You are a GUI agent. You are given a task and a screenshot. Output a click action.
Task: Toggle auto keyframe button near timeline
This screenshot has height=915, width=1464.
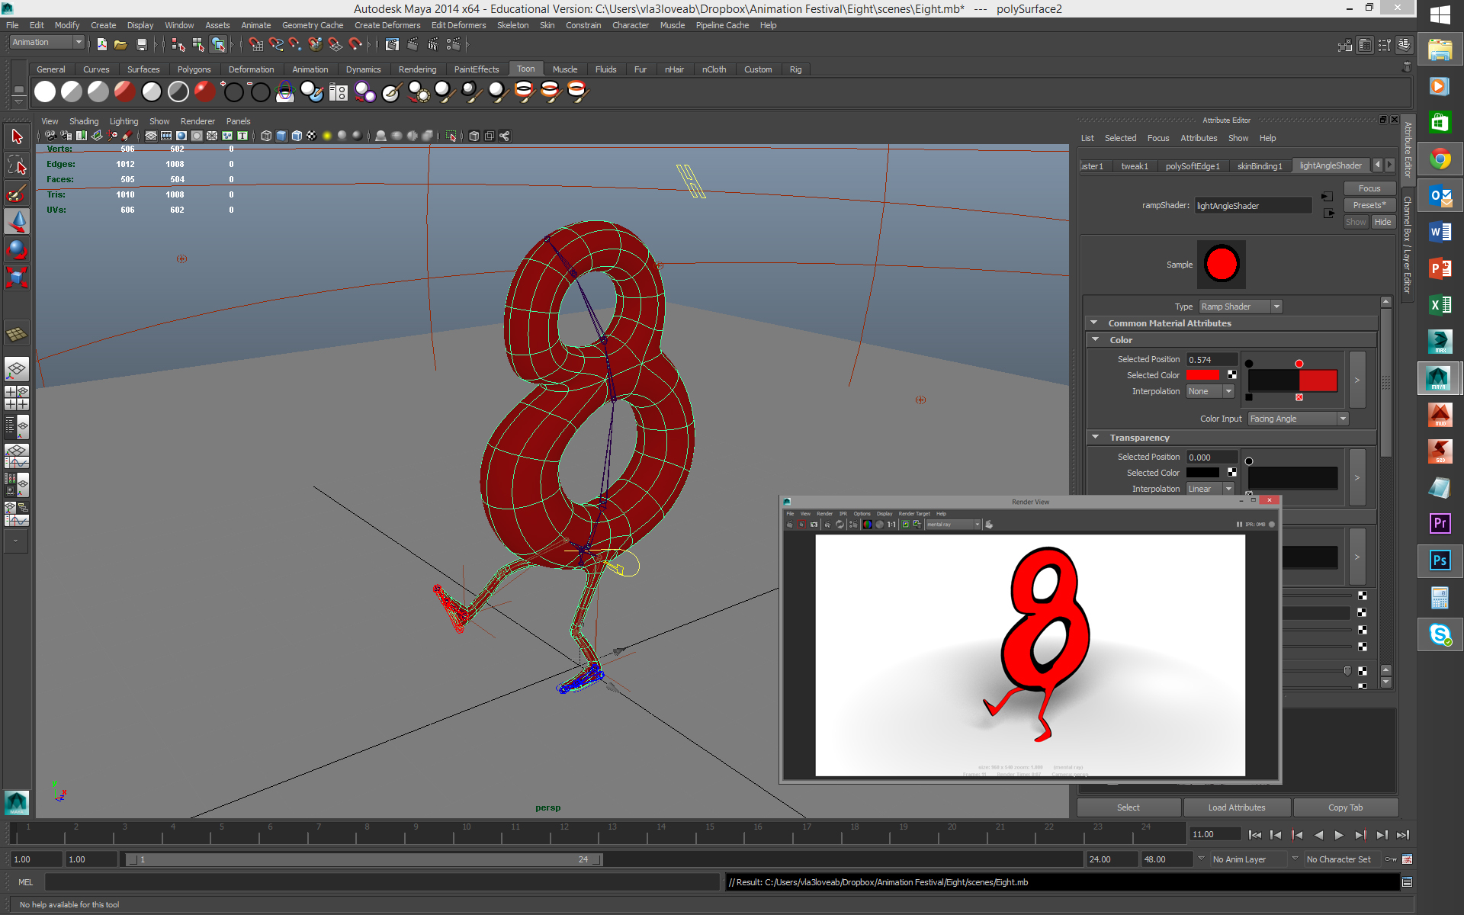(x=1391, y=859)
